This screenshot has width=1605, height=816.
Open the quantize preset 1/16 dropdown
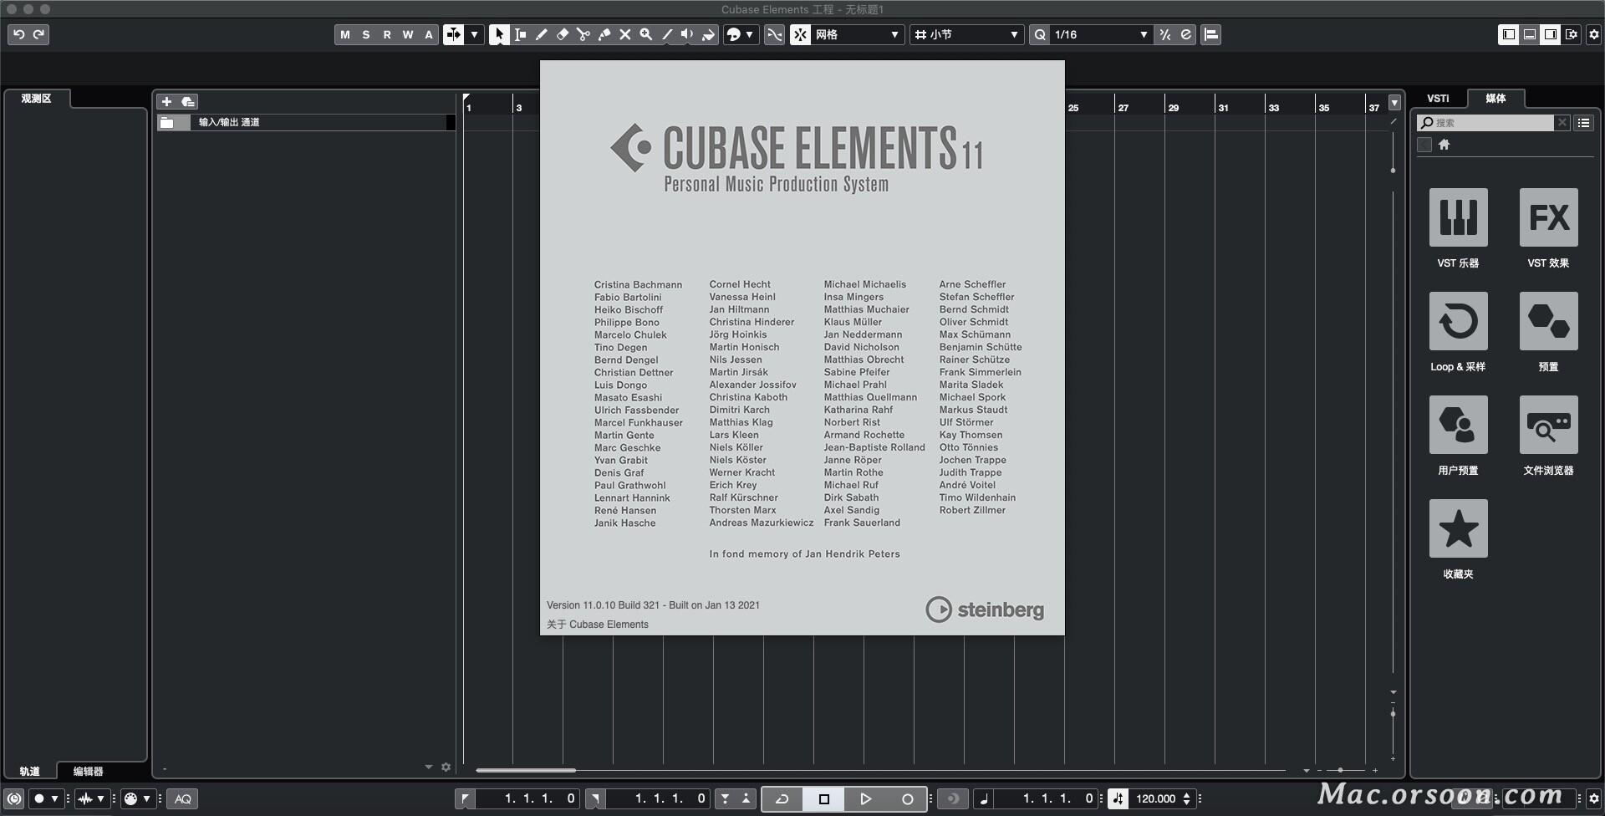[x=1101, y=34]
